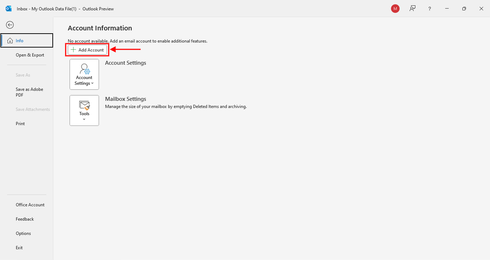Viewport: 490px width, 260px height.
Task: Click the 'Manage the size of your mailbox' description
Action: 176,107
